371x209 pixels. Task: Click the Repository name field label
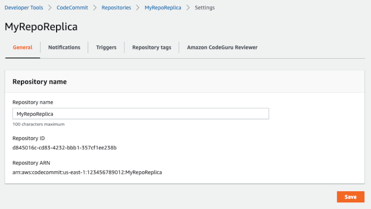pyautogui.click(x=33, y=102)
